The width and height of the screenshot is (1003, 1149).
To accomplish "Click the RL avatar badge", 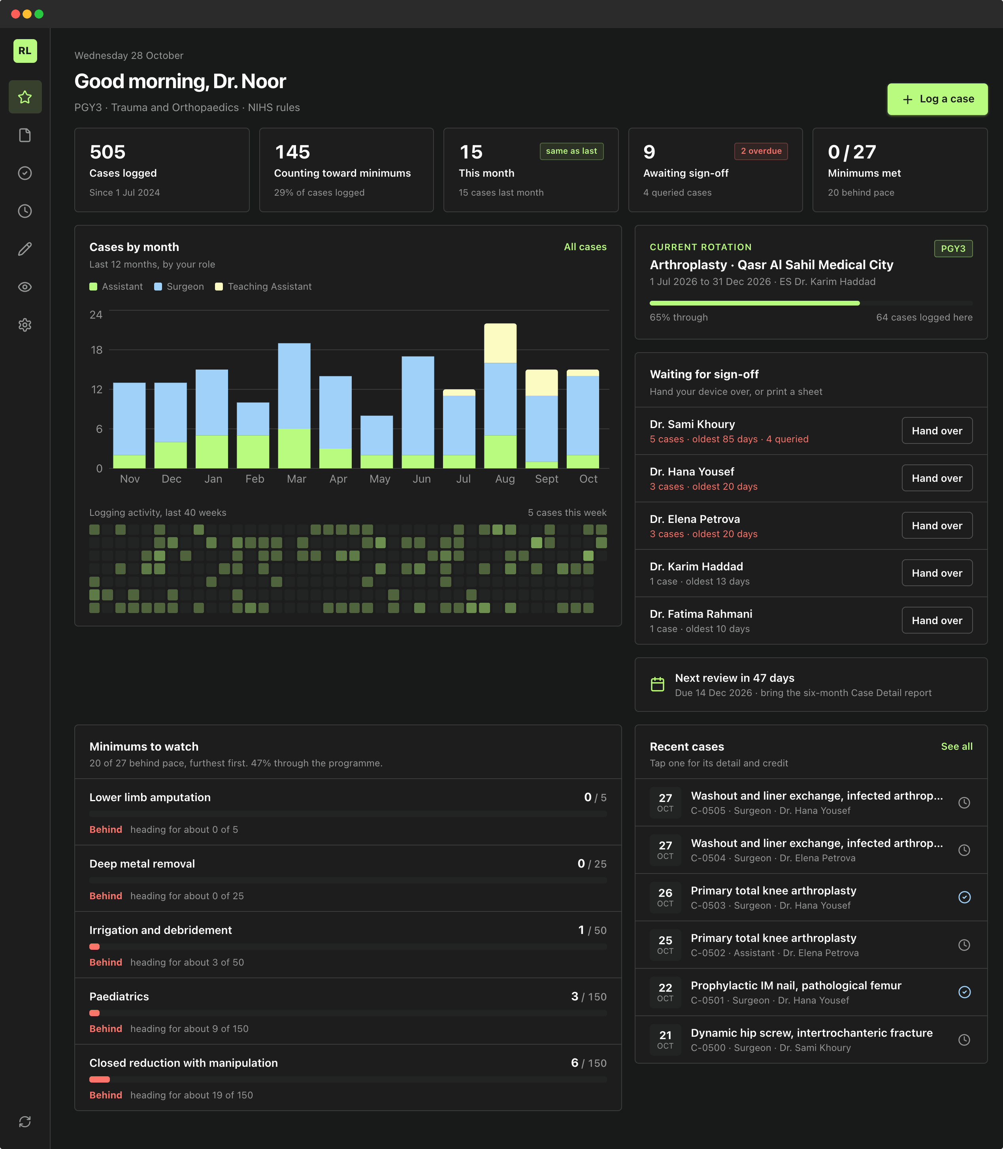I will (25, 50).
